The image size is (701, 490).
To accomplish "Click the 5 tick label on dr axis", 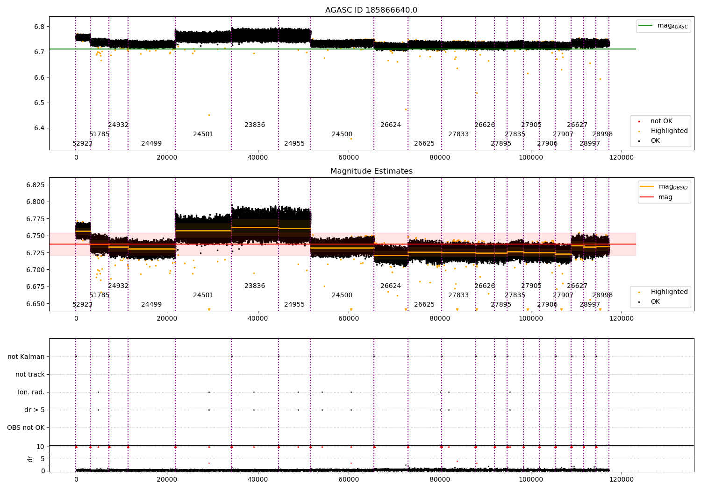I will (43, 459).
